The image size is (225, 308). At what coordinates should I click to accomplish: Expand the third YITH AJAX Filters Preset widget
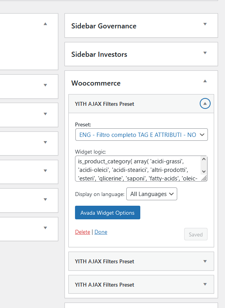pyautogui.click(x=205, y=284)
